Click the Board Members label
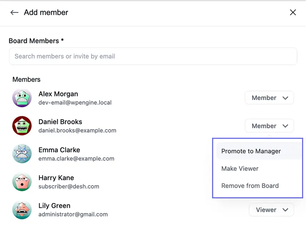Viewport: 306px width, 228px height. click(36, 41)
